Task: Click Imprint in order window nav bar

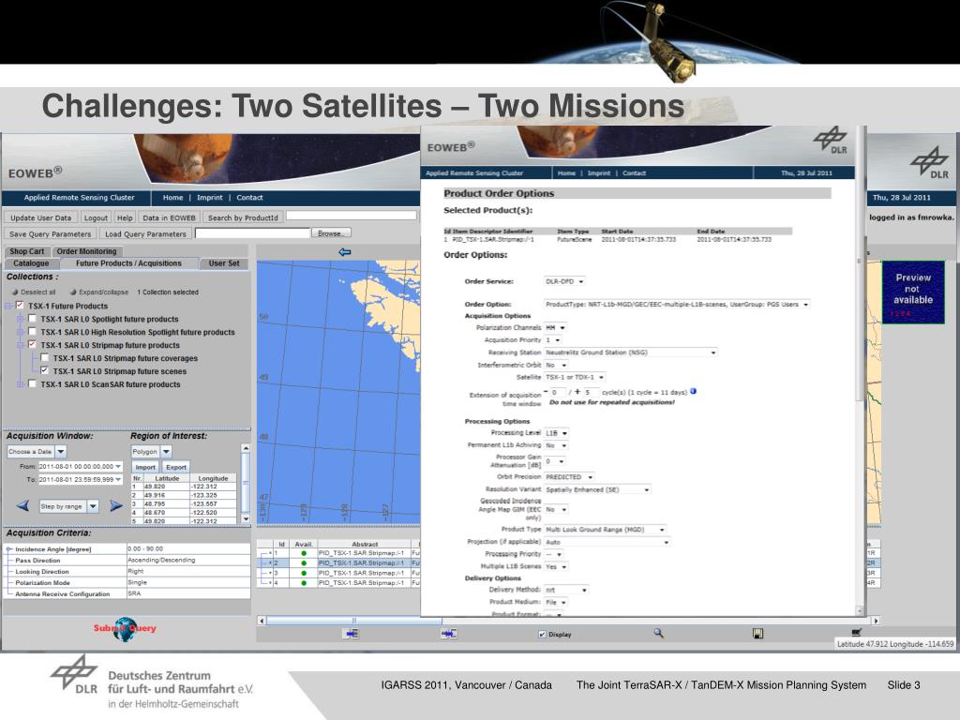Action: 599,173
